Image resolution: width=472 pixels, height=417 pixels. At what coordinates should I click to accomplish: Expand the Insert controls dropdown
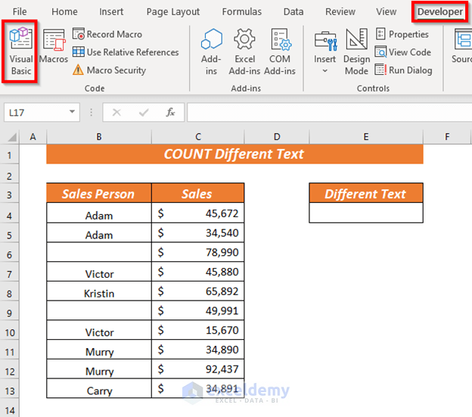pos(325,70)
